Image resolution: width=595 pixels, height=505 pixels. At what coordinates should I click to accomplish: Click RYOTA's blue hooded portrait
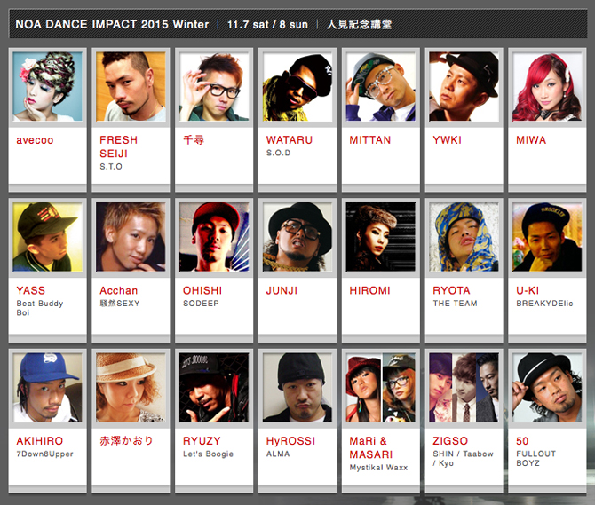(x=464, y=237)
